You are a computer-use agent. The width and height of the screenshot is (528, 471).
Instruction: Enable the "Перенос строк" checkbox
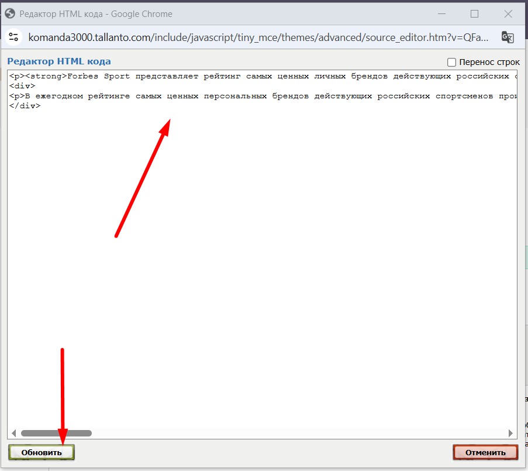(451, 62)
